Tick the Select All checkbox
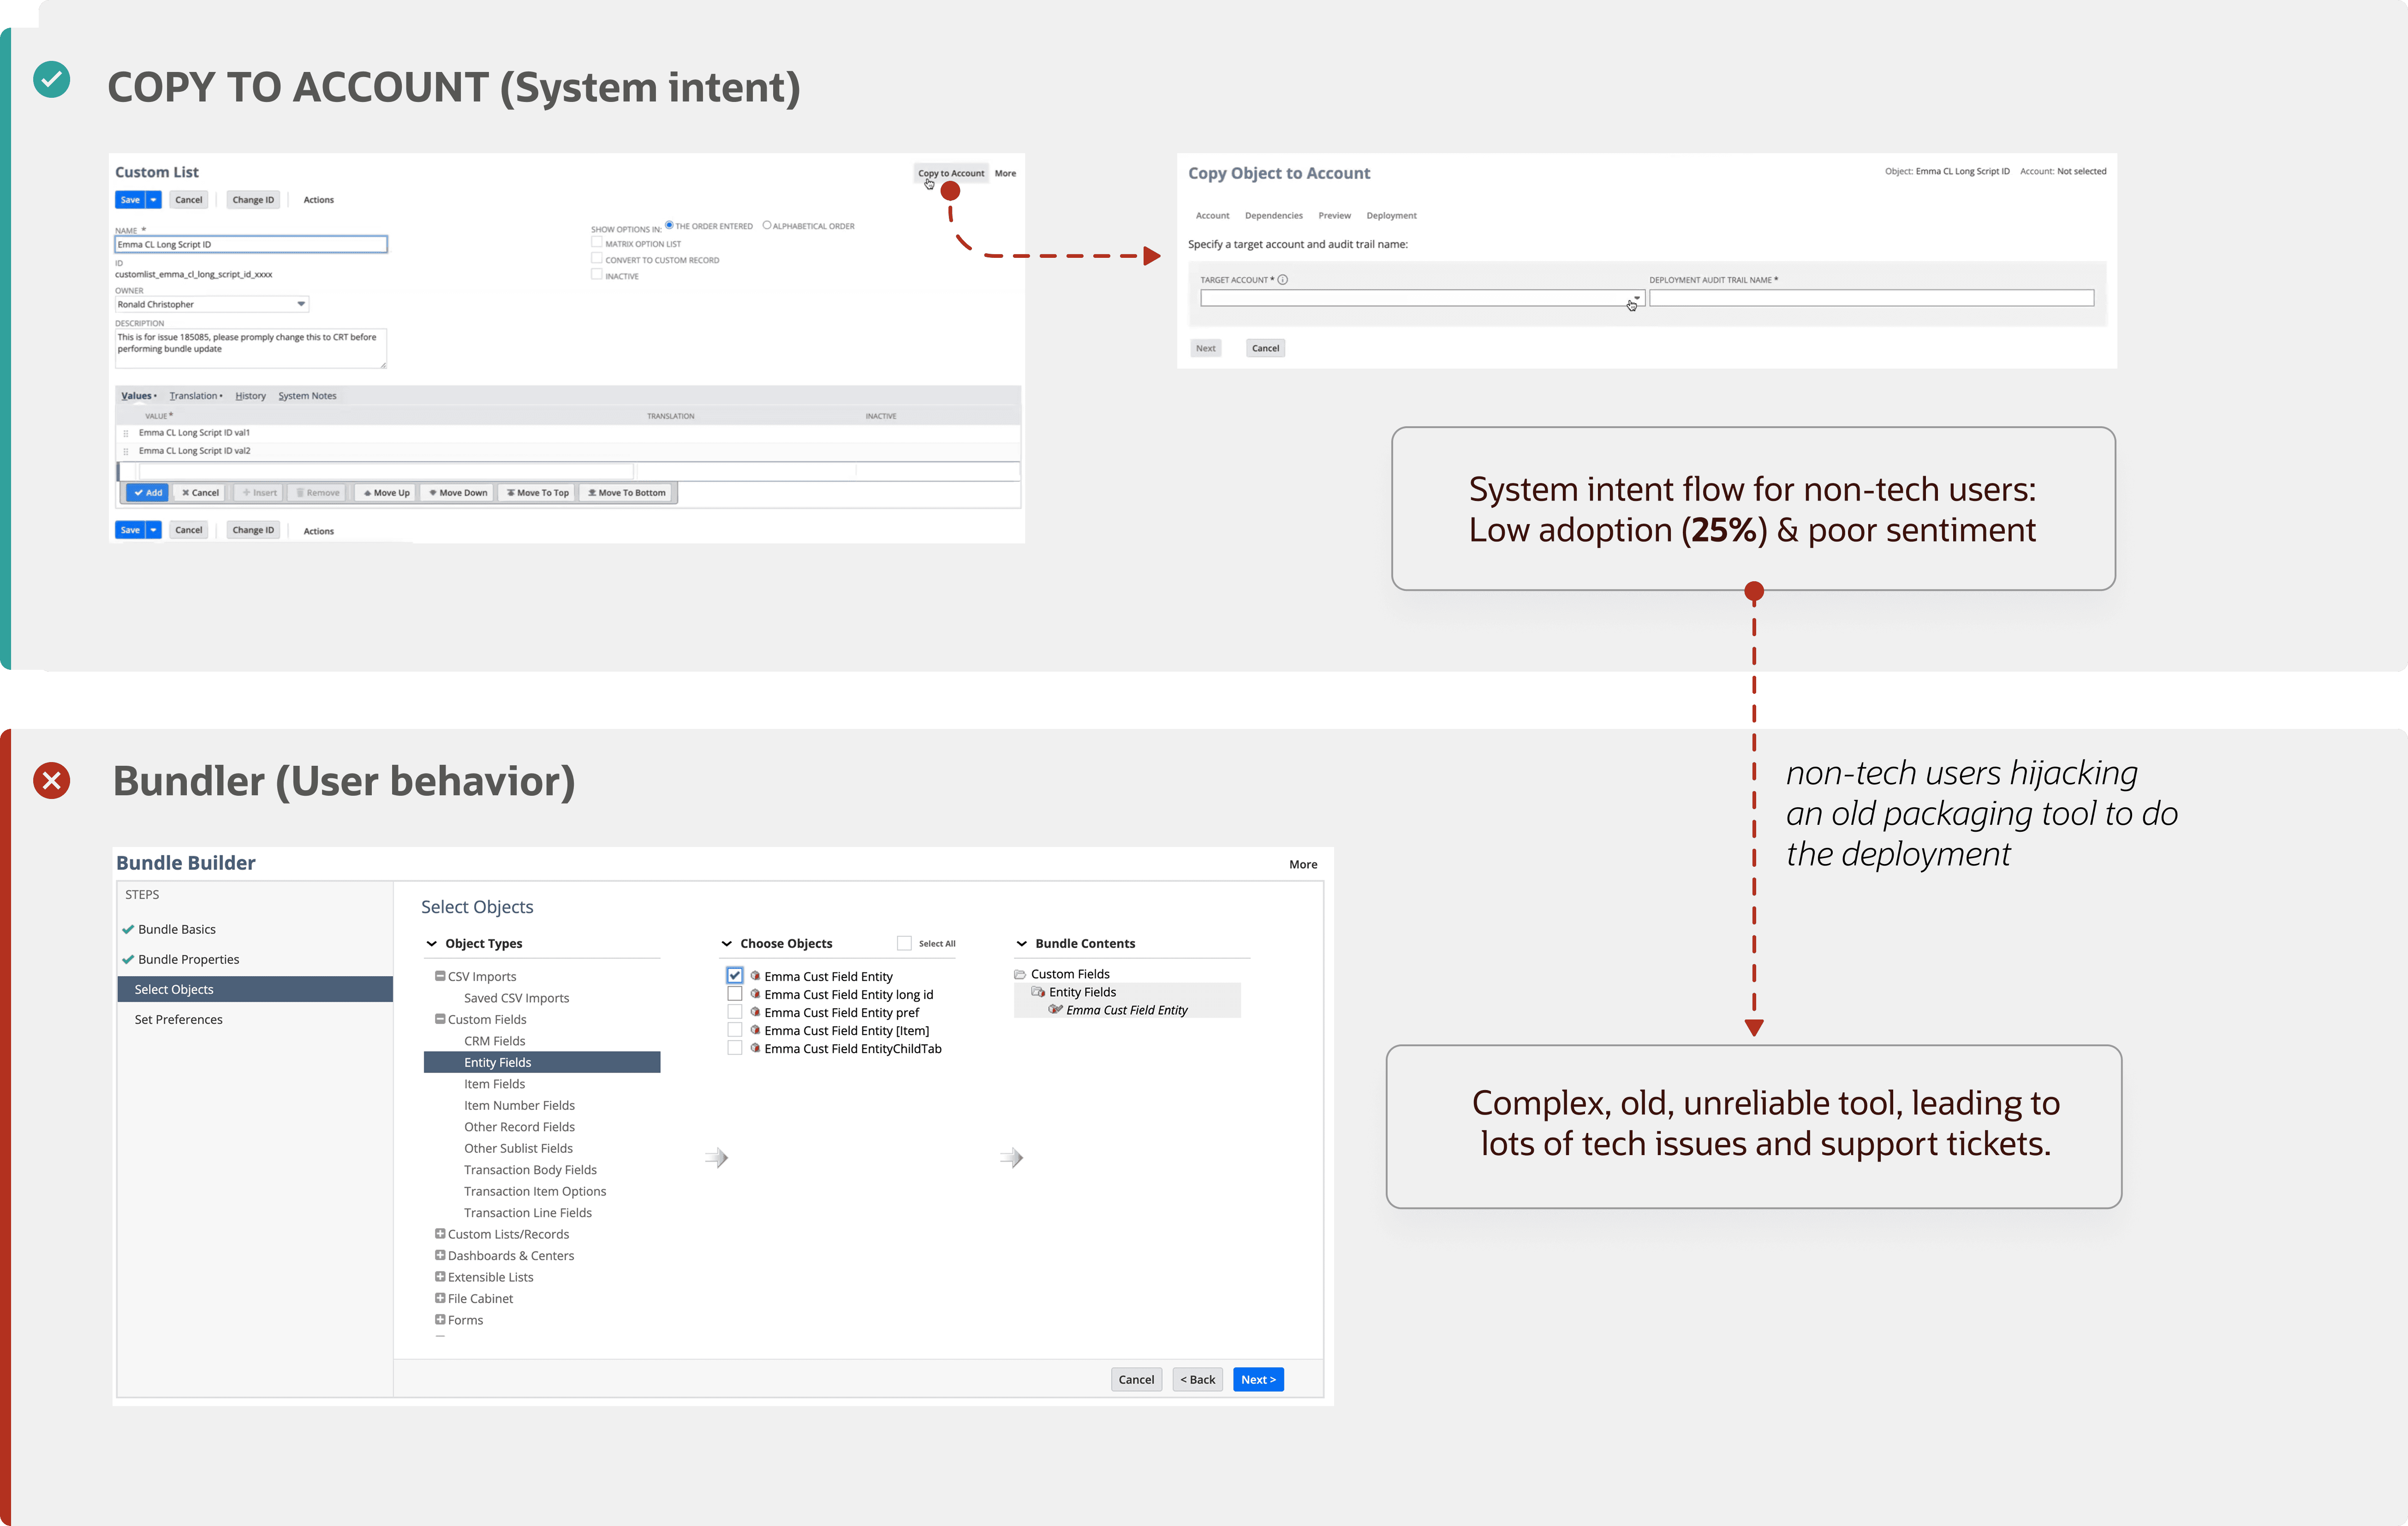This screenshot has height=1526, width=2408. tap(904, 943)
